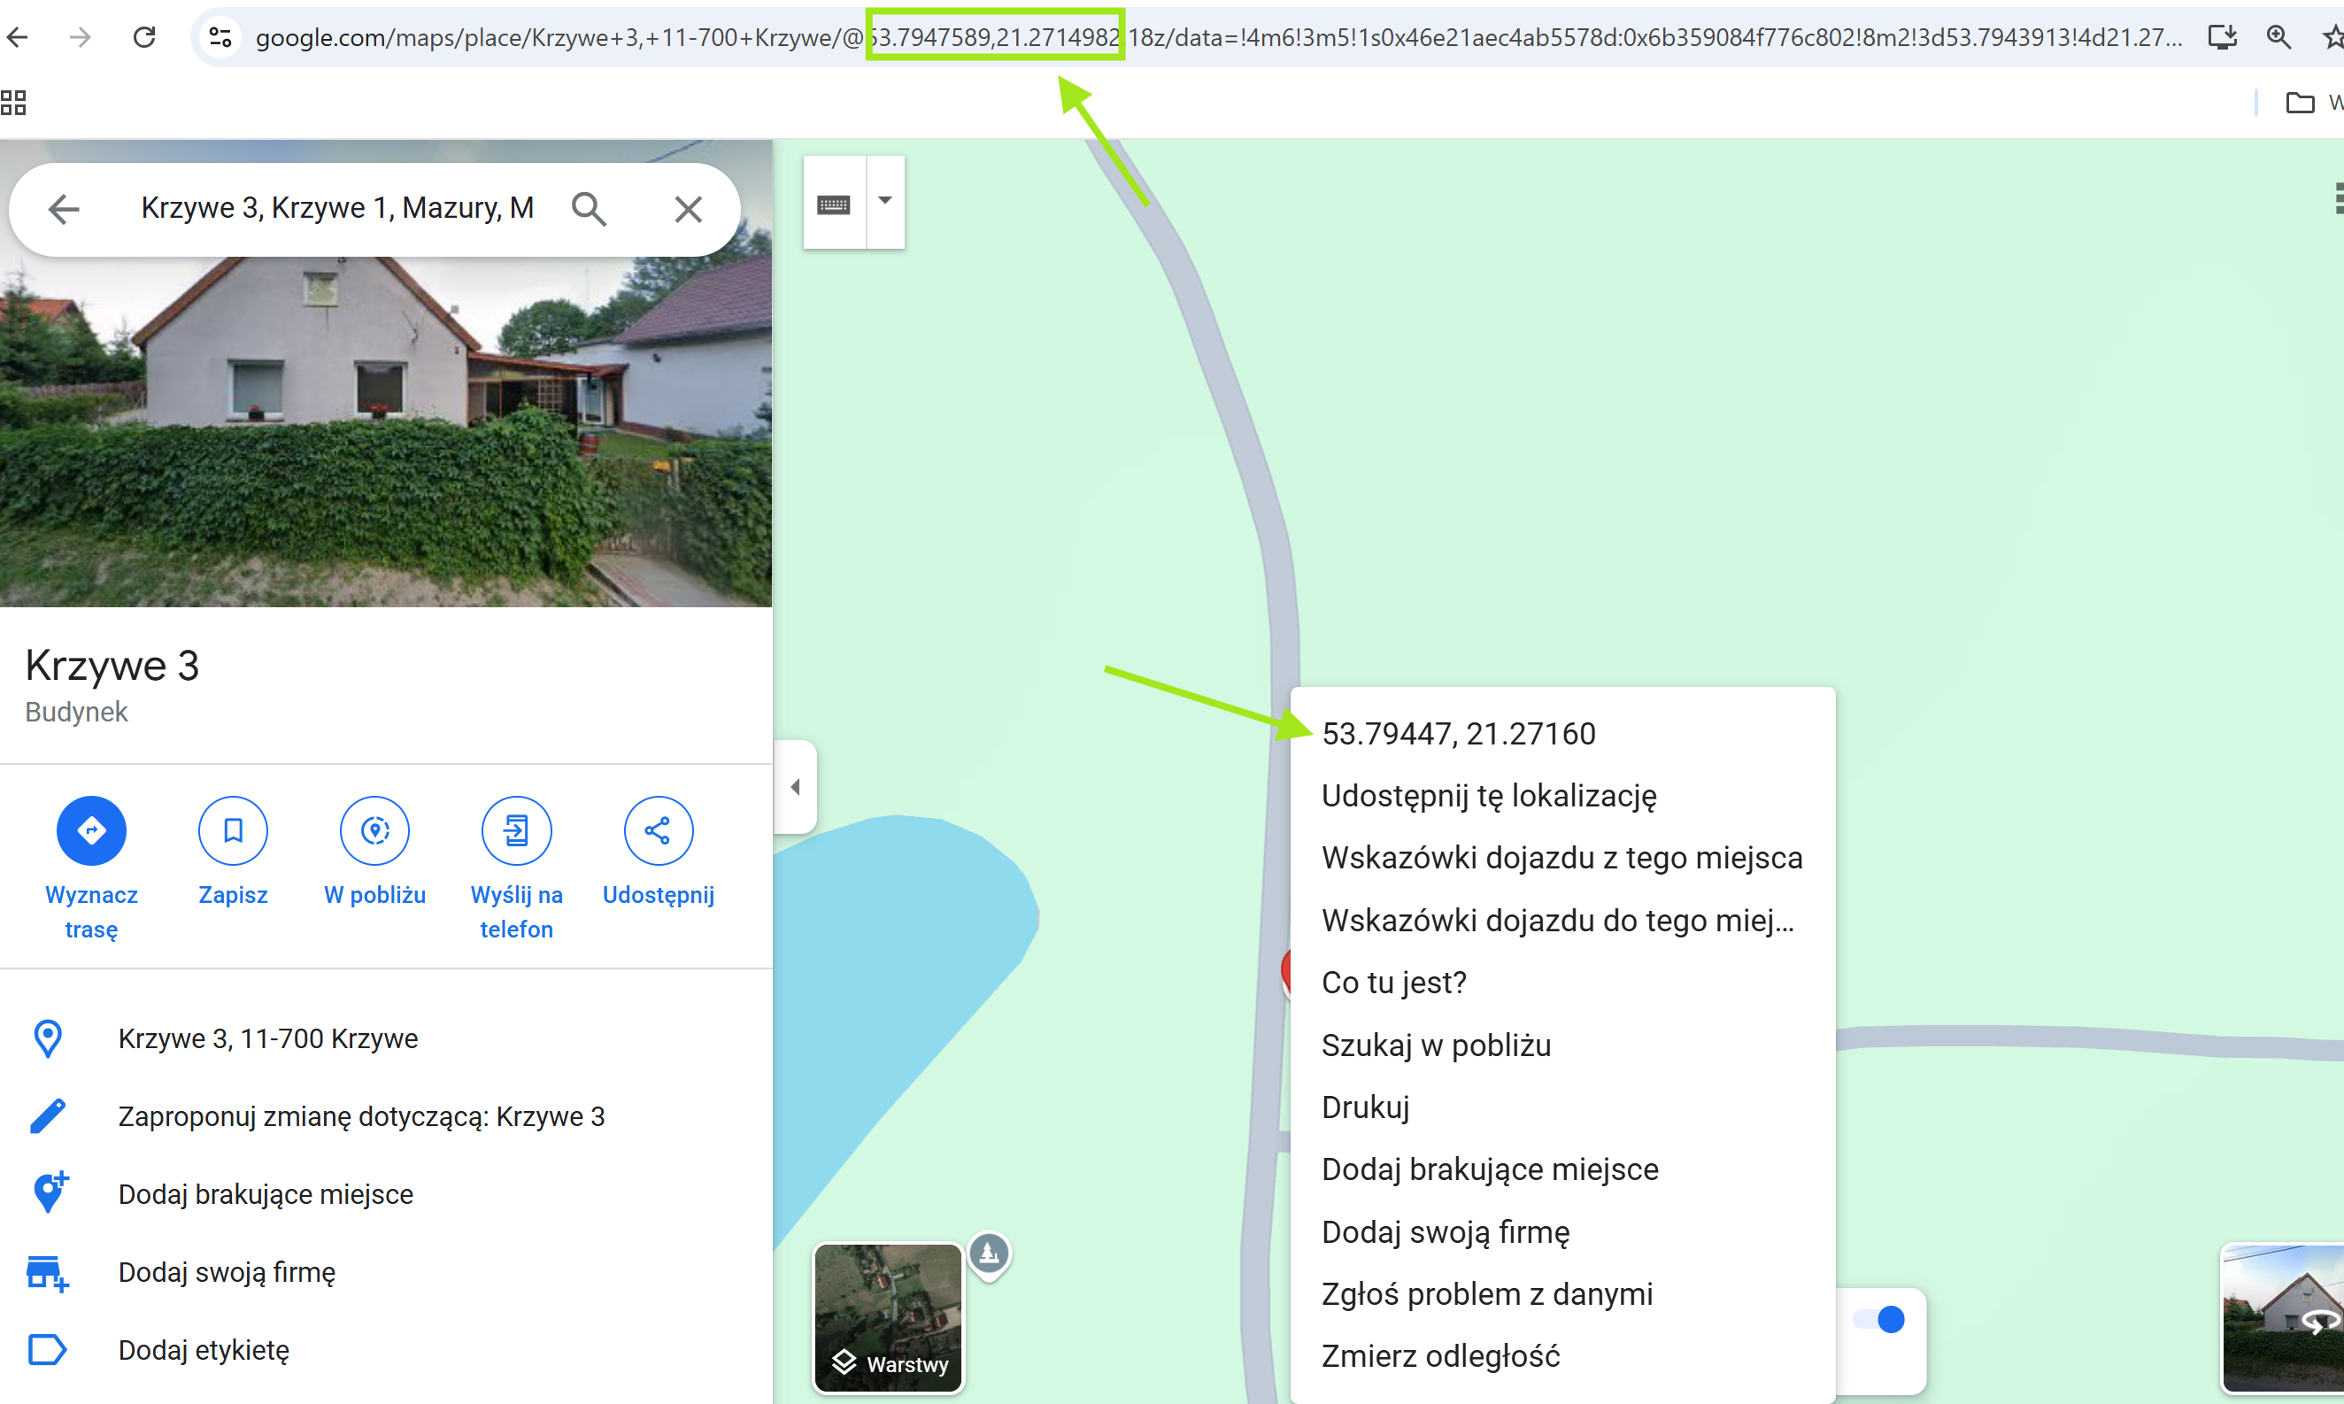Screen dimensions: 2344x1404
Task: Open the Chrome apps grid icon
Action: 13,102
